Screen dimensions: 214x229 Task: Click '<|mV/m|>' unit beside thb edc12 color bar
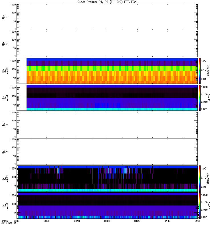tap(208, 71)
